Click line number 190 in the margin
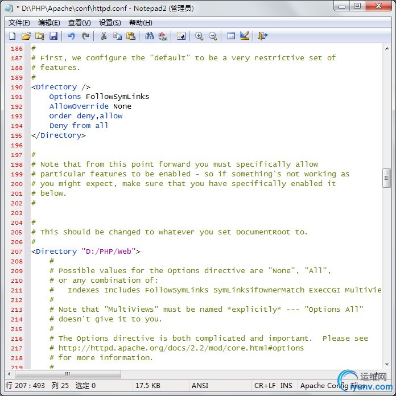Screen dimensions: 396x396 (x=16, y=88)
